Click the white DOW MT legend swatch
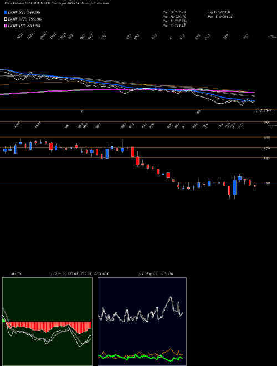 pos(6,19)
